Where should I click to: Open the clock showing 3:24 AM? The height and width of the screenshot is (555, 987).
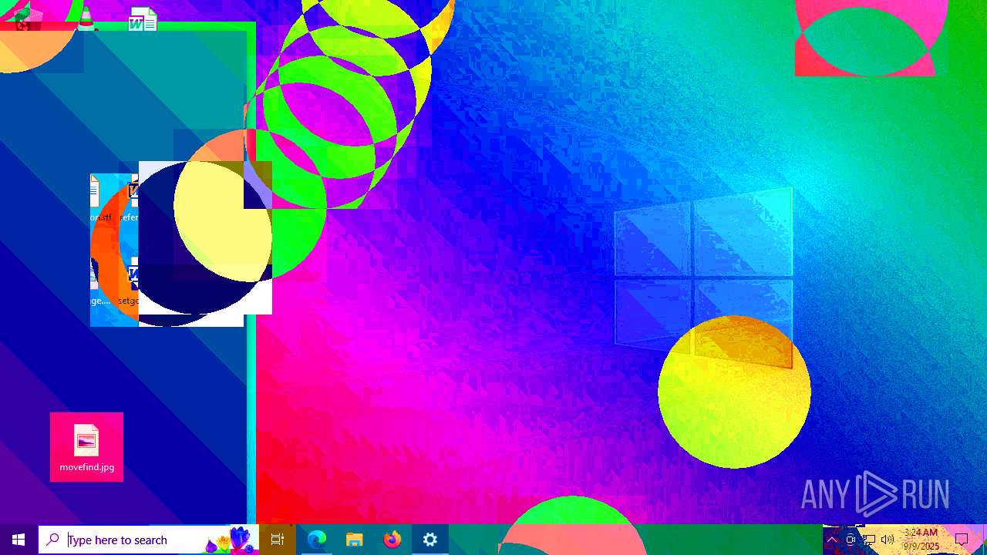pos(921,540)
